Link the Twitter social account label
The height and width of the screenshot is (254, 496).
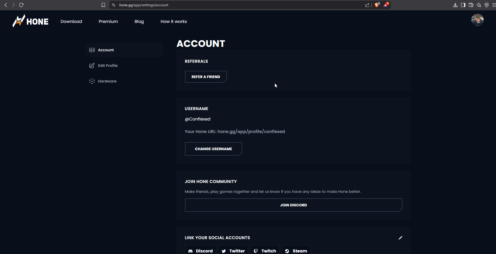(237, 251)
